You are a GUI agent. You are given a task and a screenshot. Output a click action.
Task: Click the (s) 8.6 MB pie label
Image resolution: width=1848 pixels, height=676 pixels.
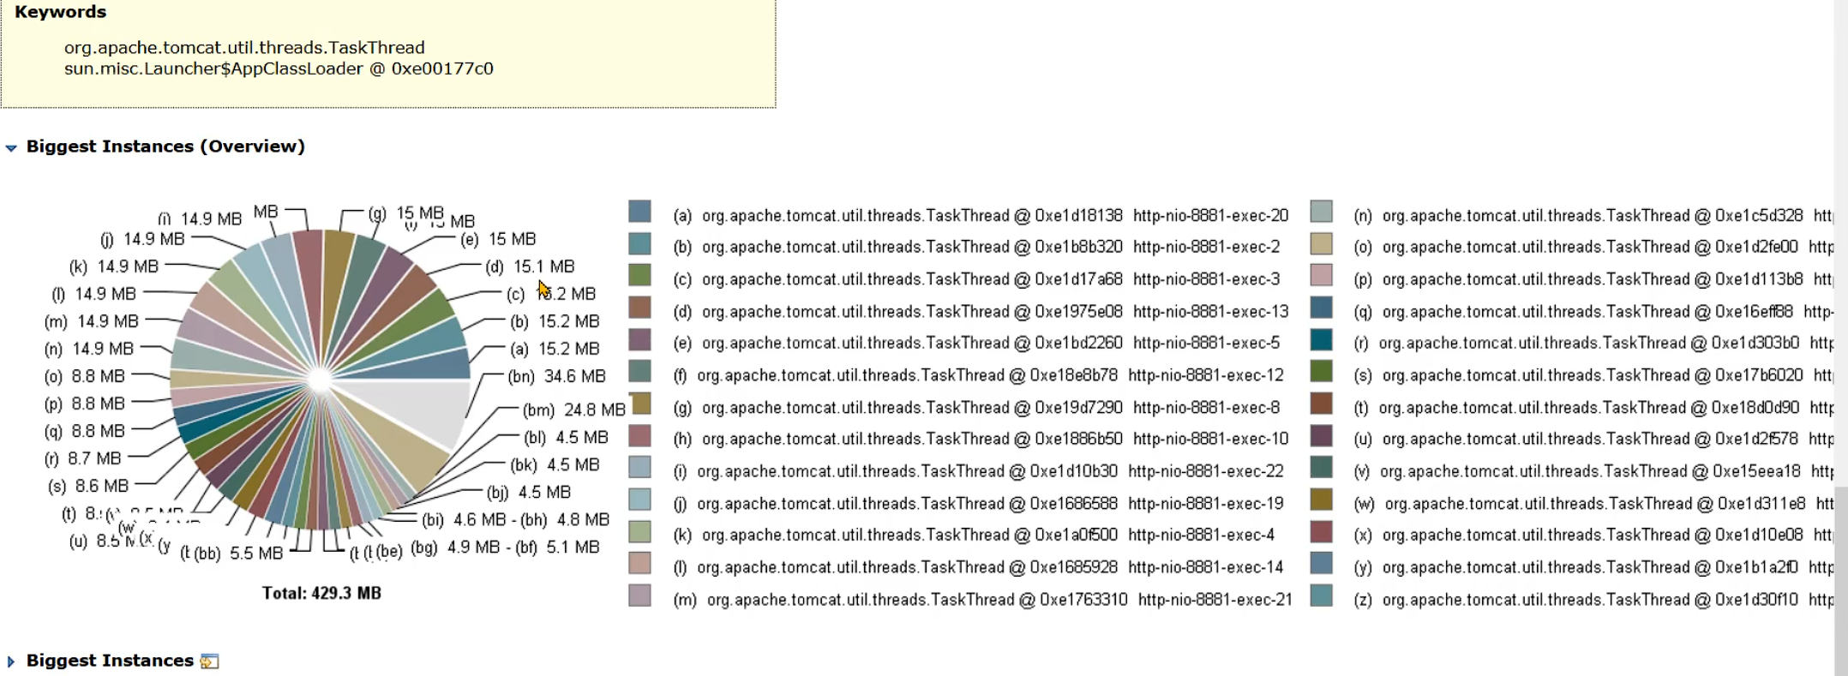(x=88, y=486)
